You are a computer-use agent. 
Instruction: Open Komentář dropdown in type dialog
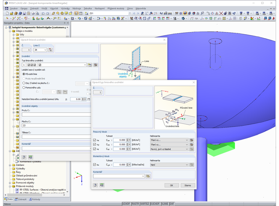[x=143, y=176]
